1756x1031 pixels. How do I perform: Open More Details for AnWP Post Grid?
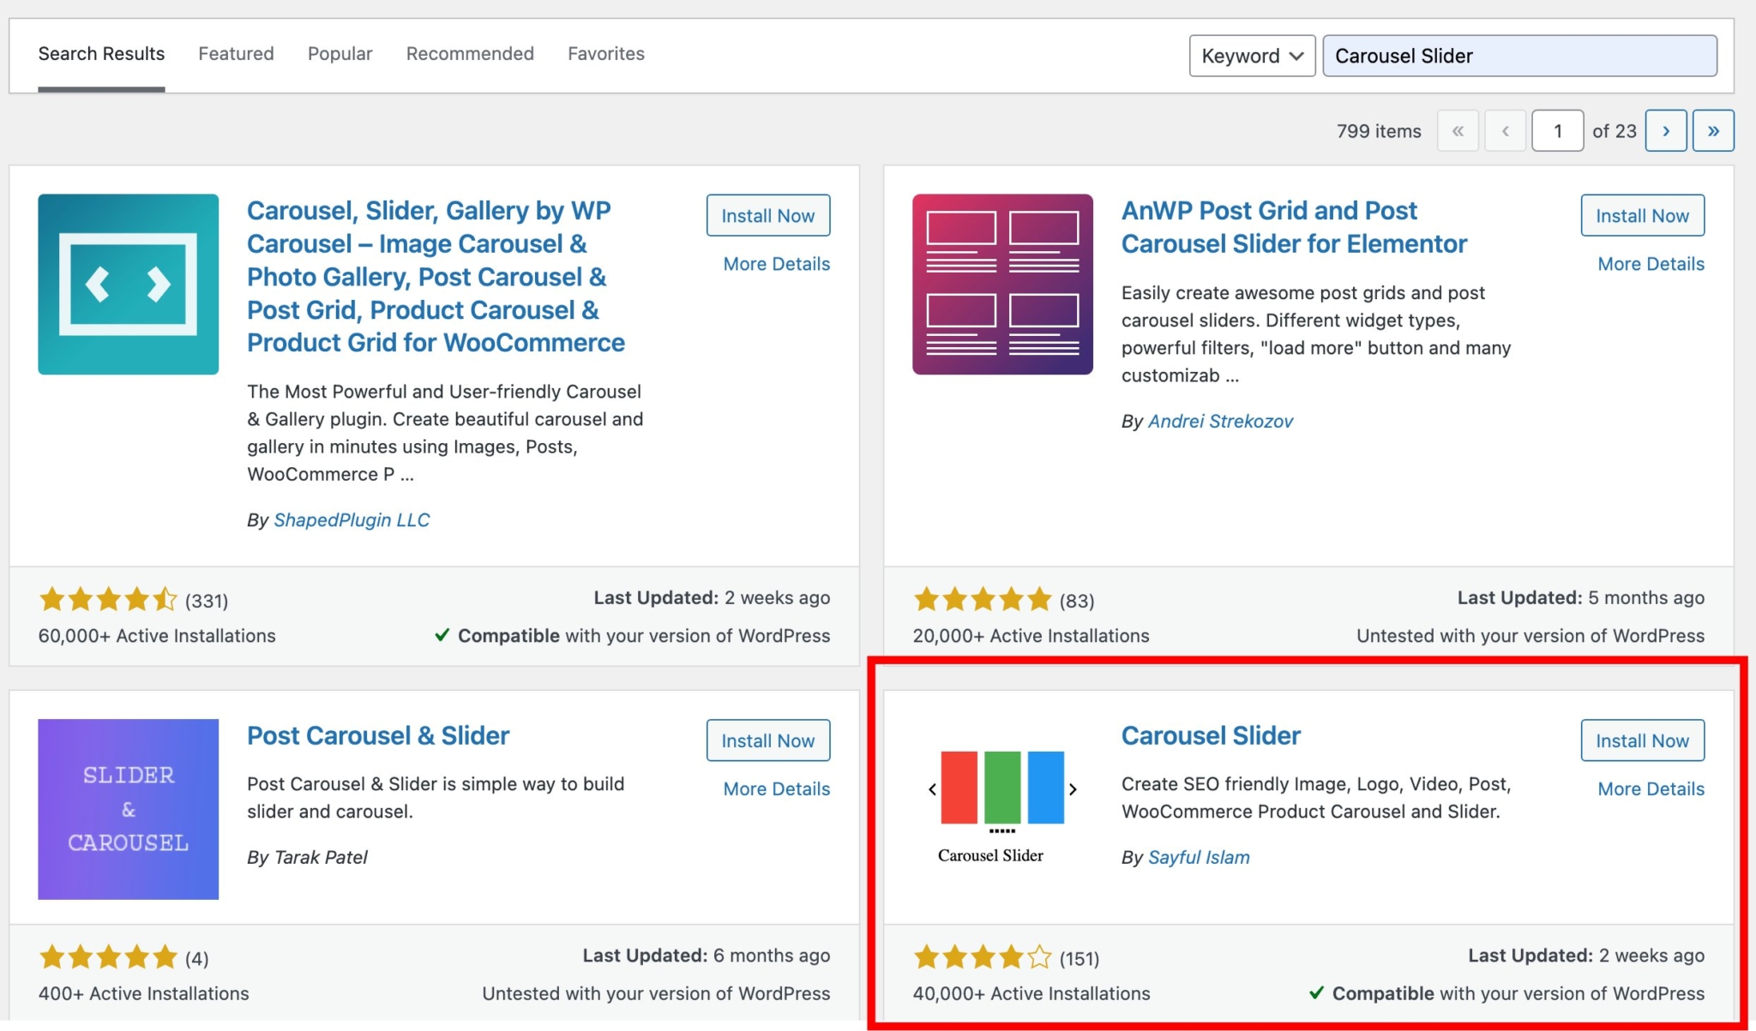1651,264
